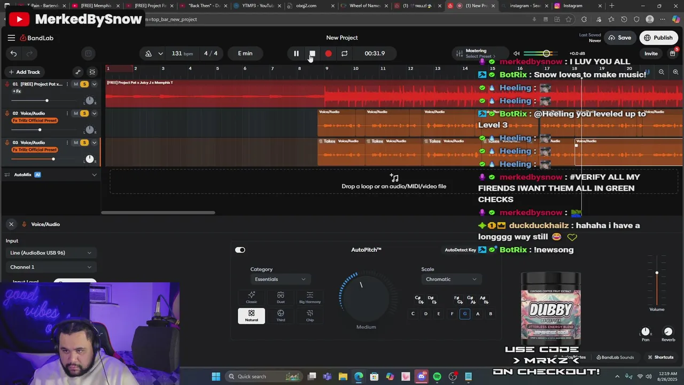Select the Big Harmony effect
This screenshot has height=385, width=684.
[310, 297]
